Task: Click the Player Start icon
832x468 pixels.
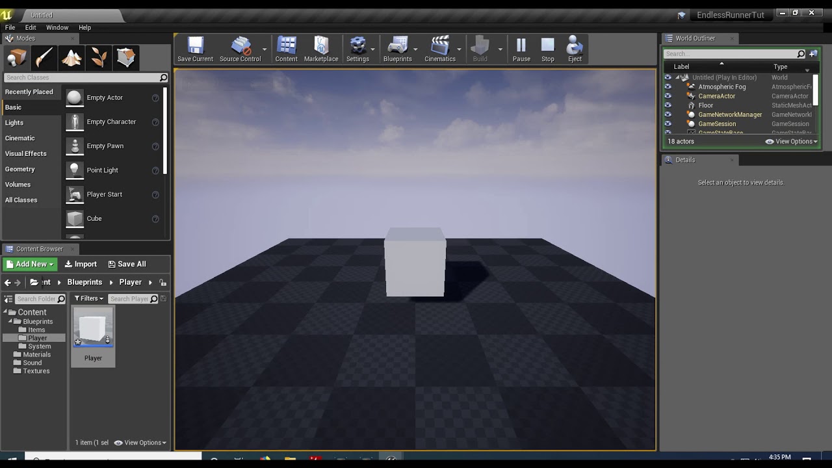Action: coord(75,194)
